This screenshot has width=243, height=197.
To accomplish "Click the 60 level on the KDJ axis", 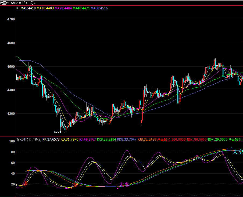I will 13,163.
